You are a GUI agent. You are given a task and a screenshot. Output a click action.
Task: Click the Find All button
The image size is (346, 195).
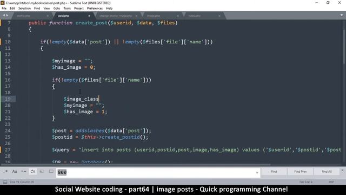pos(327,172)
